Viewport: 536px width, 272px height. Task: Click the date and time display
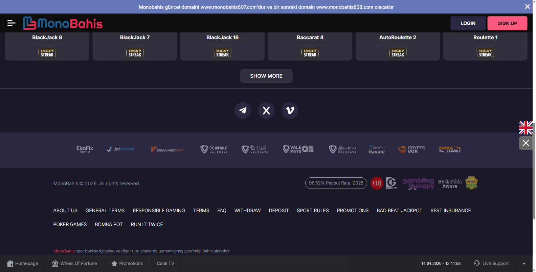point(441,264)
